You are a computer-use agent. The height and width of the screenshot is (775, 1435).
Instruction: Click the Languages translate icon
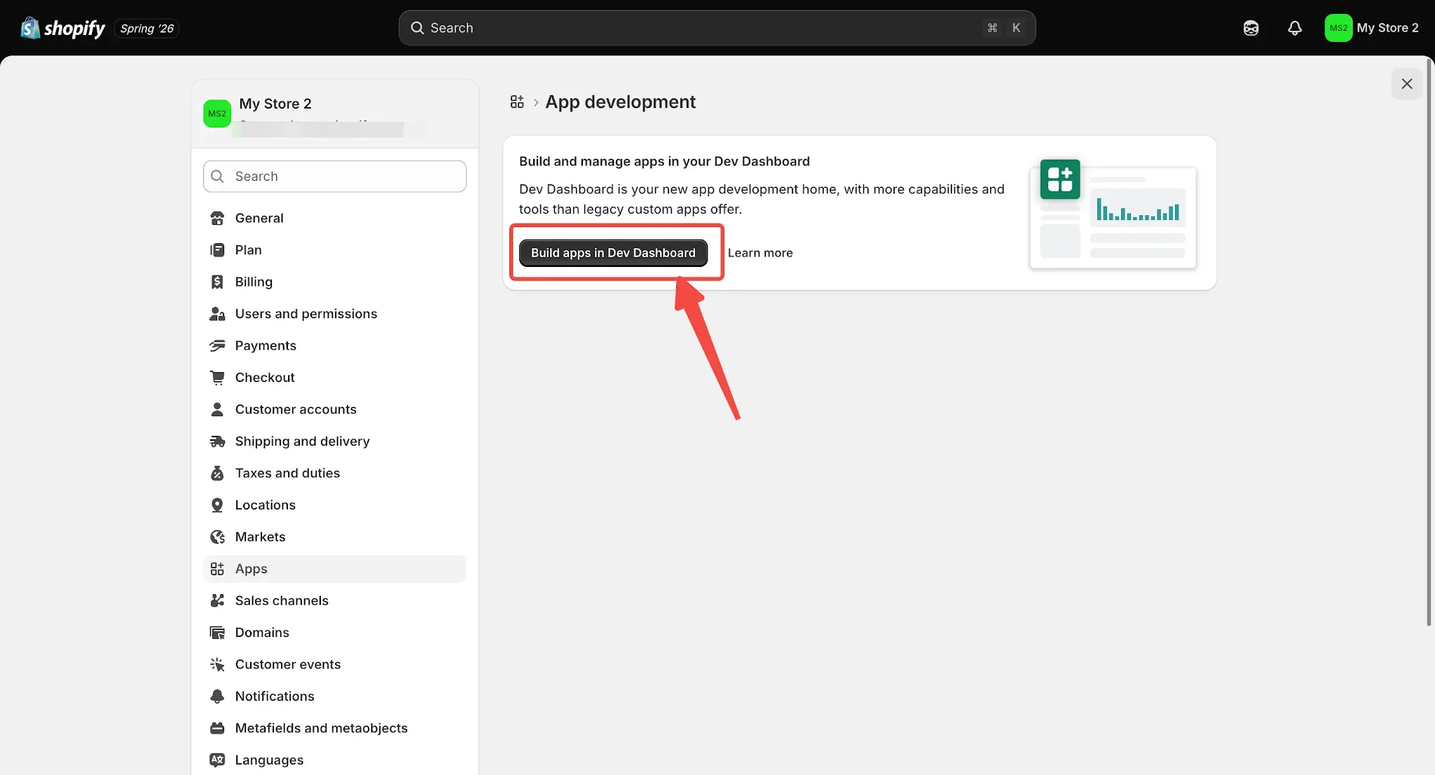pos(217,760)
